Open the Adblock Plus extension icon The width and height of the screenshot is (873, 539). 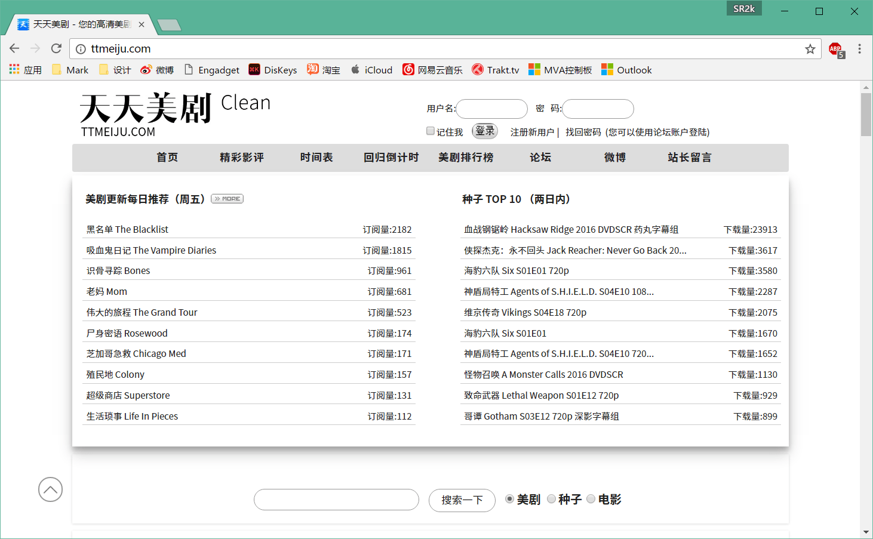point(835,49)
